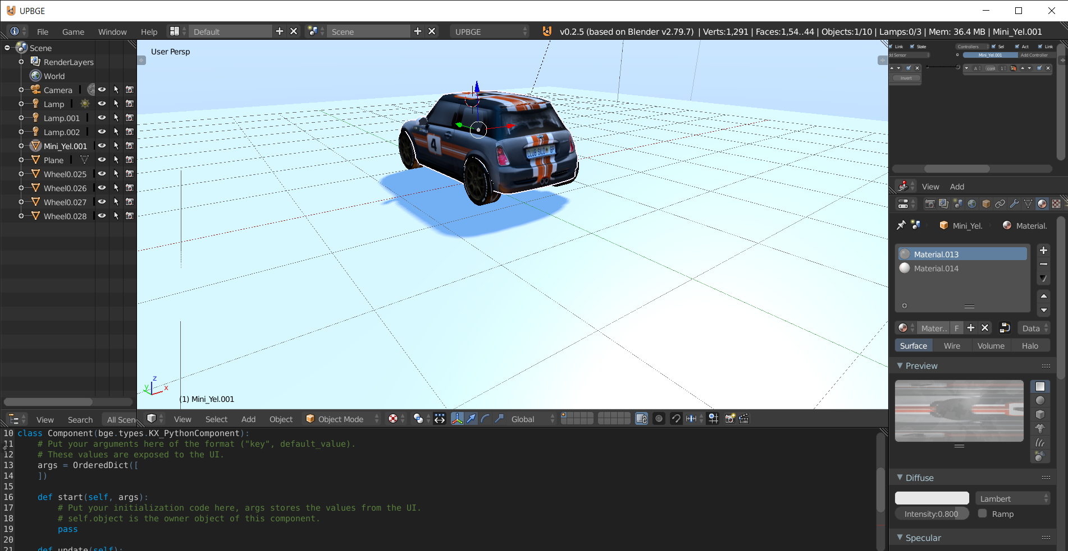Collapse the Scene tree in outliner
Viewport: 1068px width, 551px height.
[x=7, y=48]
